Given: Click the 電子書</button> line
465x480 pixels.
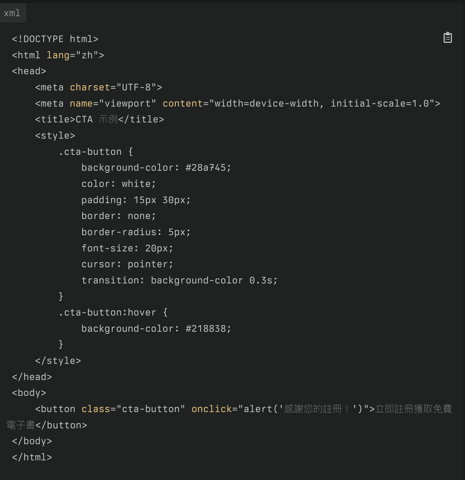Looking at the screenshot, I should click(47, 425).
